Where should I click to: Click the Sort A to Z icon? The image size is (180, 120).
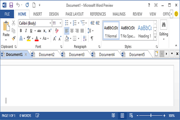(x=85, y=38)
